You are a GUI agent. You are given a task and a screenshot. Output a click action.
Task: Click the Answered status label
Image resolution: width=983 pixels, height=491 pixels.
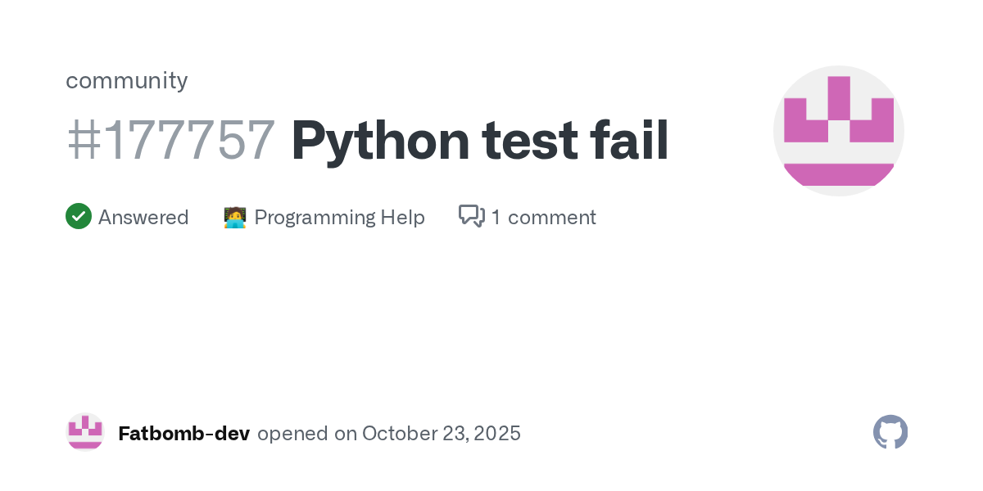tap(143, 217)
